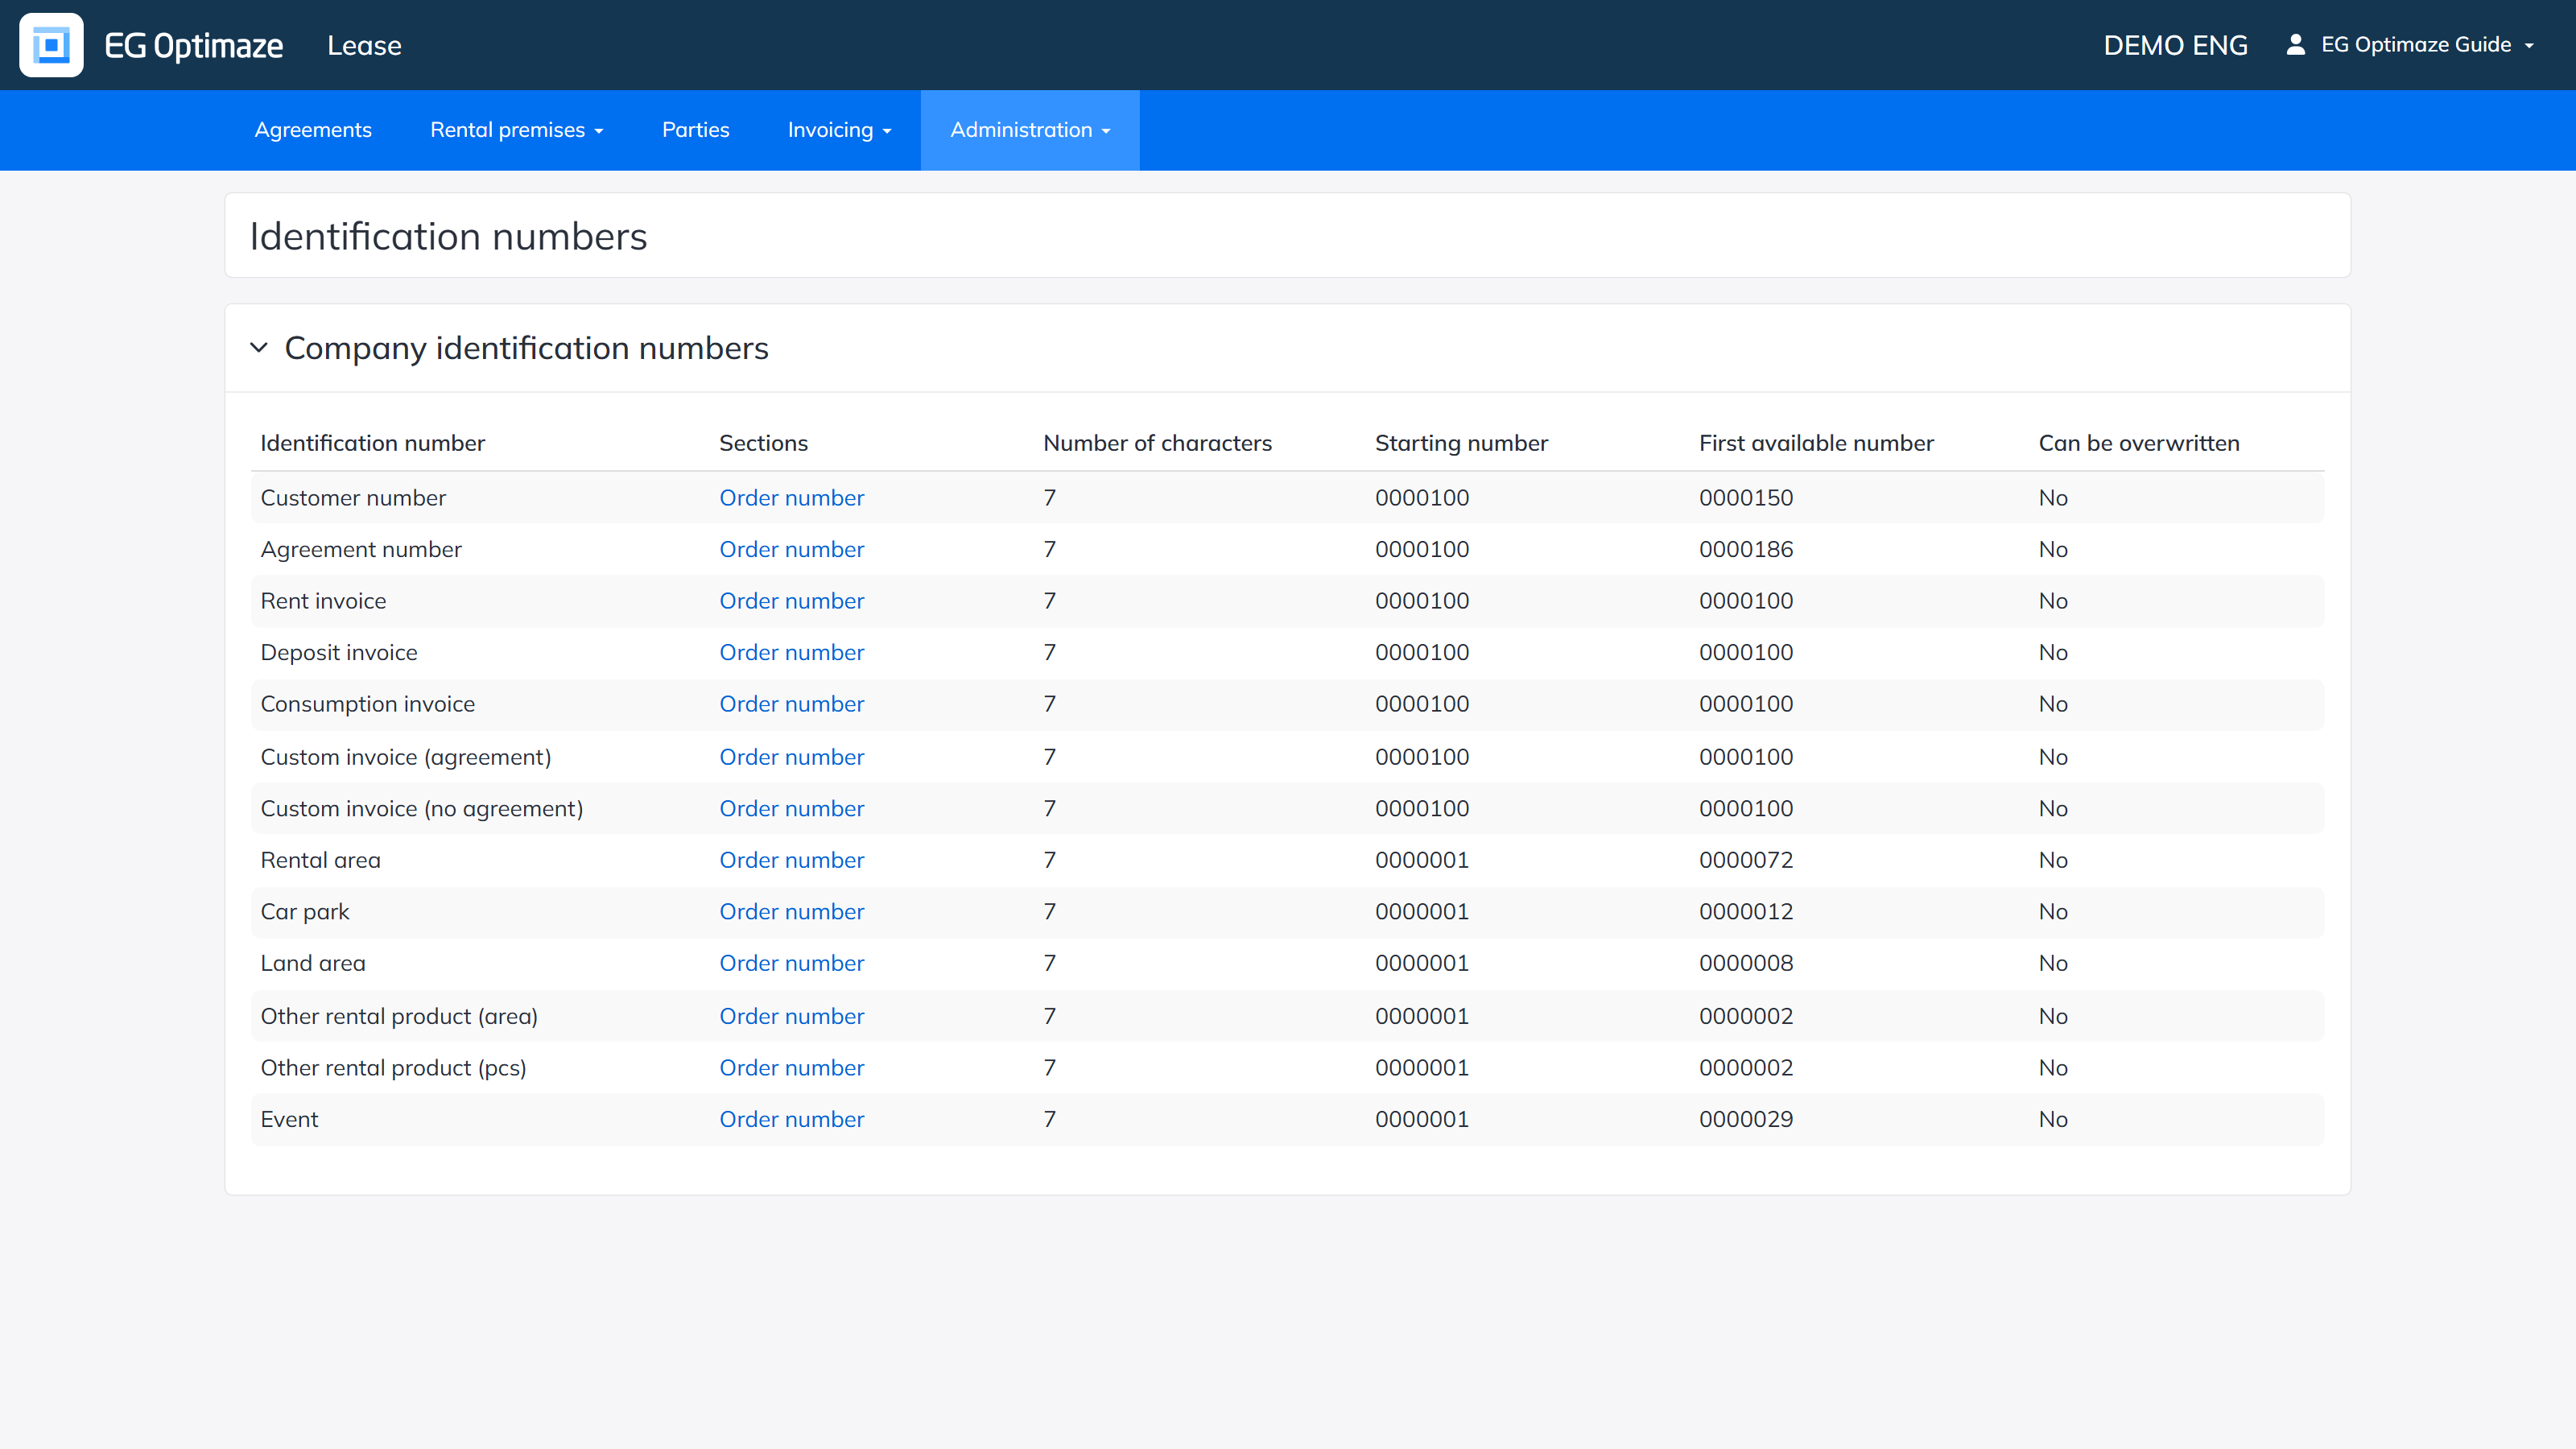Select the Customer number row label
Viewport: 2576px width, 1449px height.
(354, 498)
